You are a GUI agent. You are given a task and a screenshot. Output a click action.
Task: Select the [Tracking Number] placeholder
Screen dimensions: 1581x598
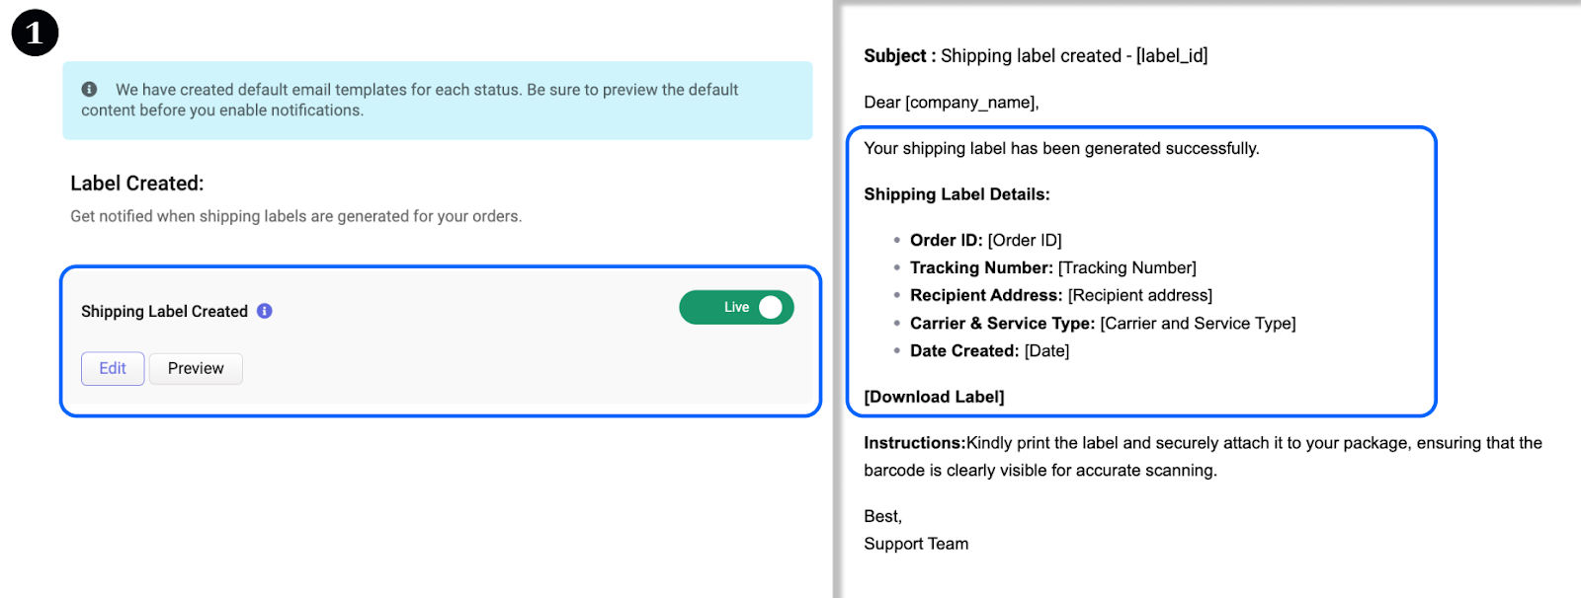pos(1126,268)
